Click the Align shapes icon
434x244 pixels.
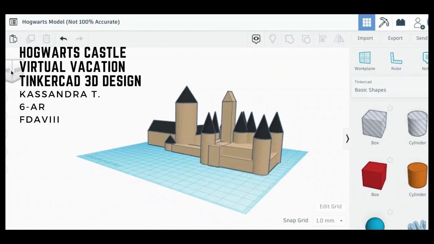(x=322, y=39)
